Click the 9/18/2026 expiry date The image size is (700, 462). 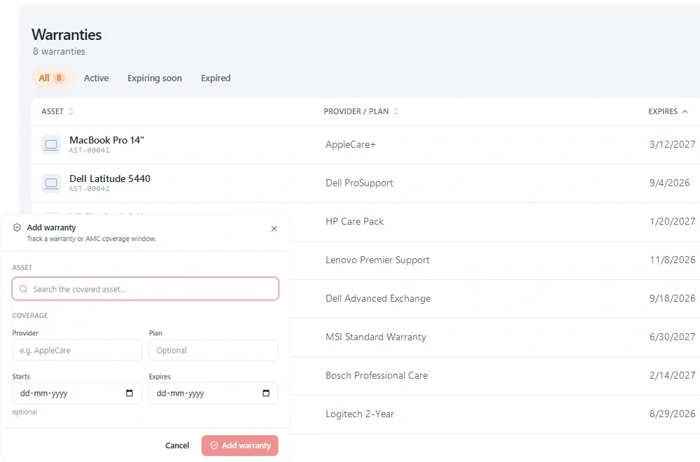pyautogui.click(x=672, y=298)
